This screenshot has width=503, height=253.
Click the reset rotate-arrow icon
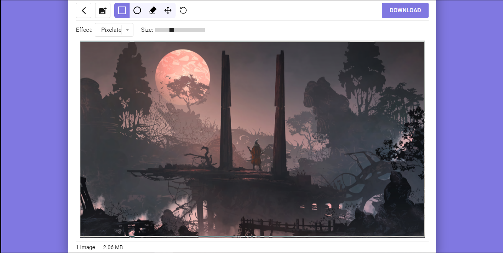[183, 10]
